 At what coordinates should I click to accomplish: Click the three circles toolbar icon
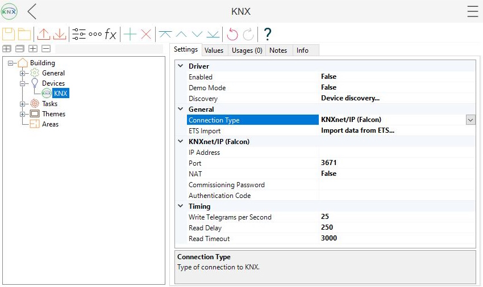pyautogui.click(x=95, y=34)
